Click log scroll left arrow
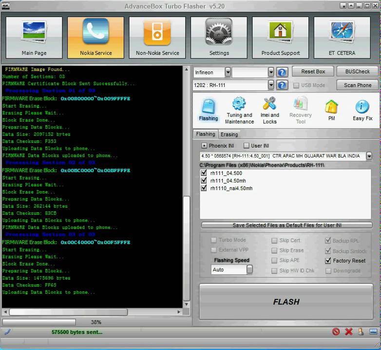Screen dimensions: 381x350 pos(5,312)
